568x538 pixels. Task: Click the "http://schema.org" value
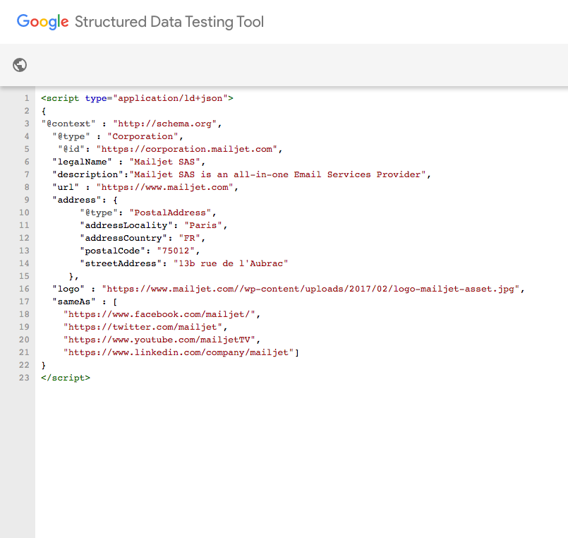165,124
